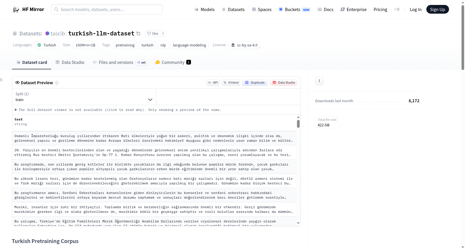
Task: Click the HF Mirror logo icon
Action: tap(16, 9)
